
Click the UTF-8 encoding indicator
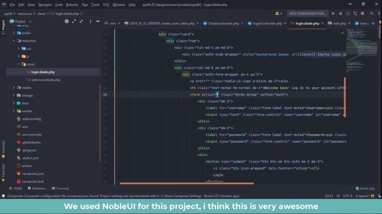[x=347, y=196]
